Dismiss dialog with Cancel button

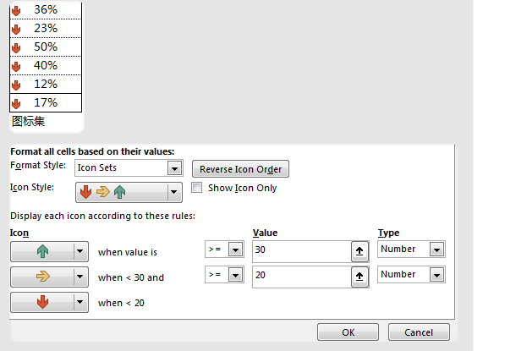[419, 332]
